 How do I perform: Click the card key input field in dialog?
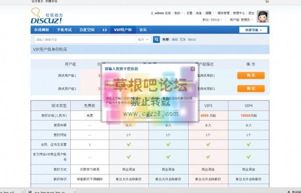tap(148, 85)
